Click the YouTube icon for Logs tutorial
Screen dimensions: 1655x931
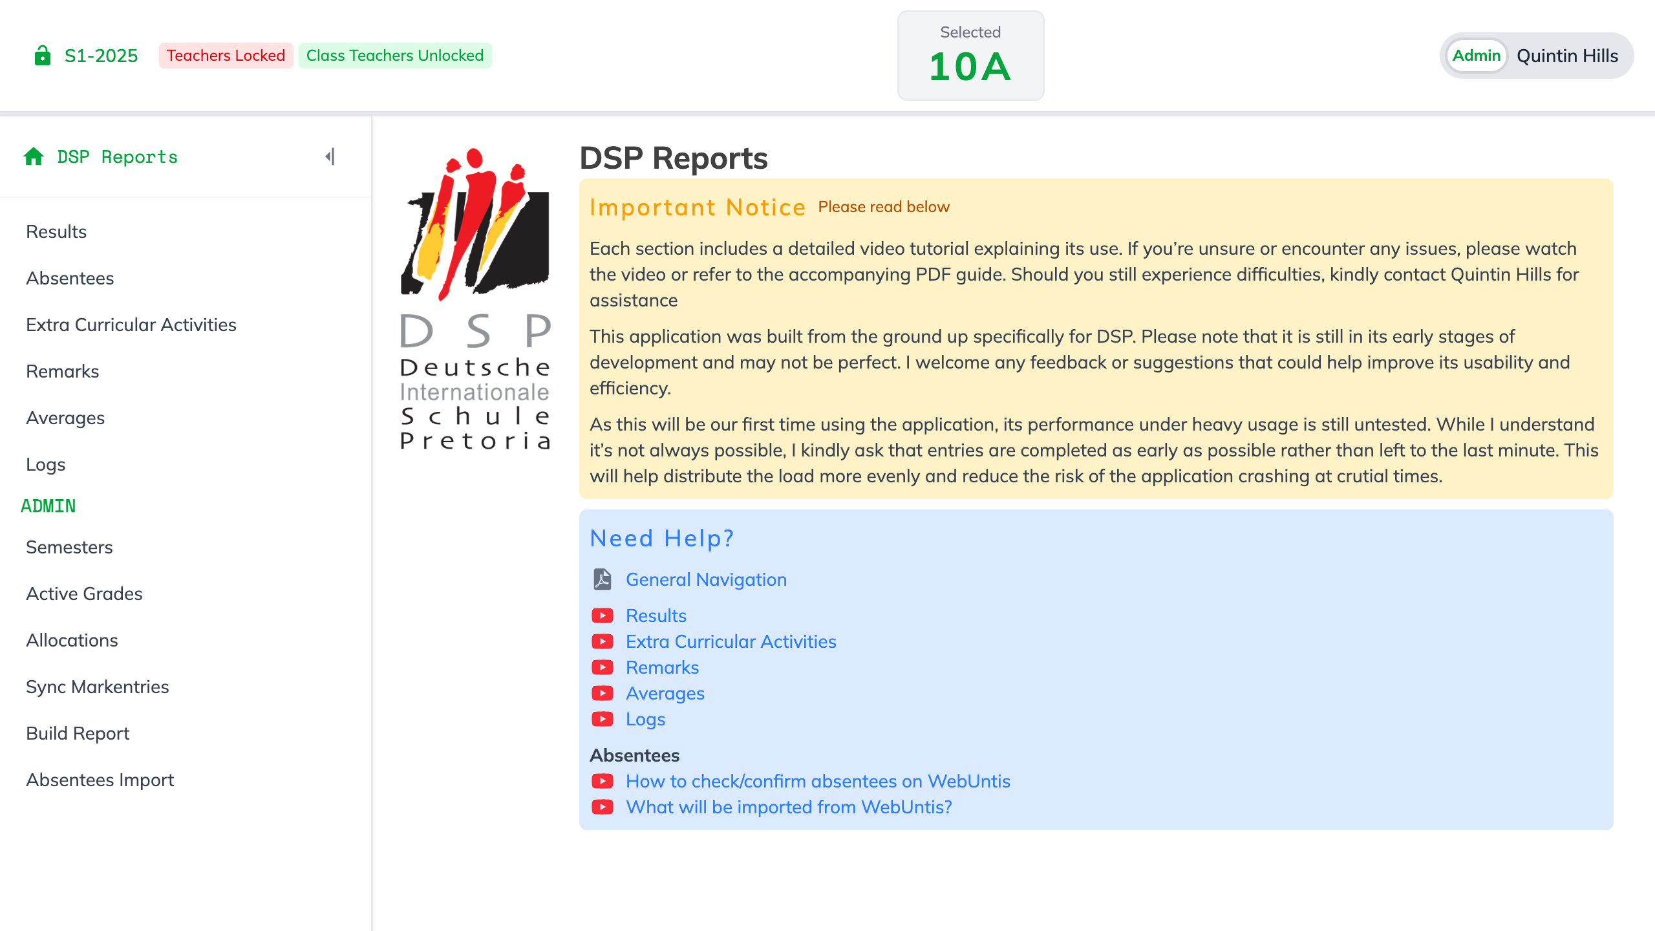tap(603, 719)
